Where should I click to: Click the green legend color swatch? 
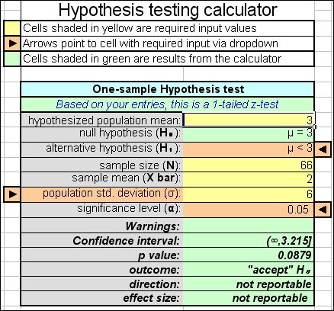[x=12, y=59]
